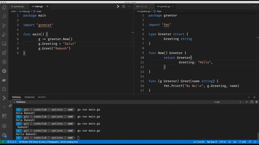Collapse the TERMINAL section chevron
The image size is (259, 145).
[x=14, y=102]
